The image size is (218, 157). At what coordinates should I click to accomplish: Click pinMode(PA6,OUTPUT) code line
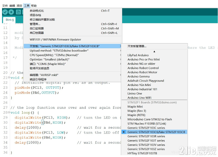tap(37, 93)
